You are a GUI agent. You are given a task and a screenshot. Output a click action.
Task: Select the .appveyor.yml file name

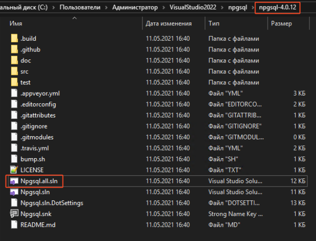pyautogui.click(x=40, y=94)
